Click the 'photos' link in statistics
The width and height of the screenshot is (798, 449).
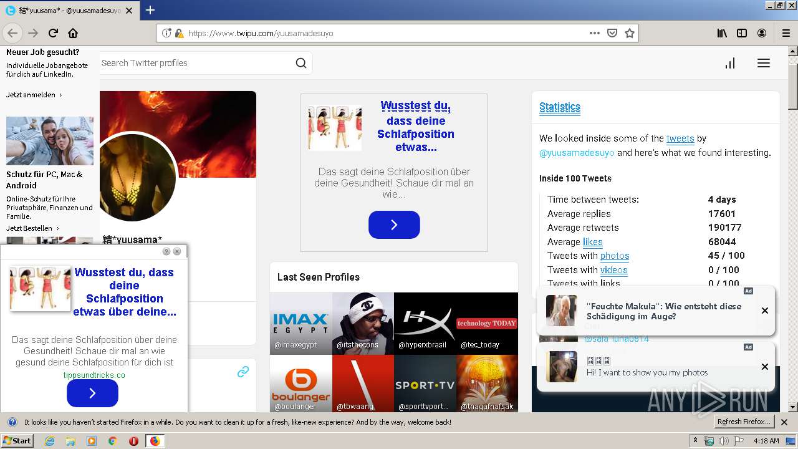coord(615,256)
